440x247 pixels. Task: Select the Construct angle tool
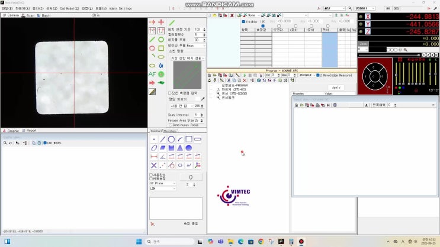(x=162, y=157)
